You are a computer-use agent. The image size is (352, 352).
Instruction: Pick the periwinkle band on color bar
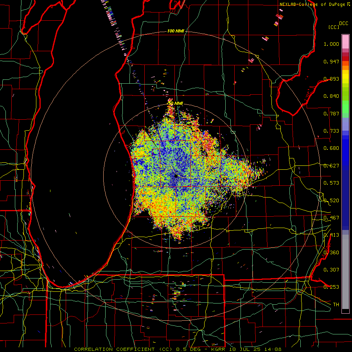point(345,124)
